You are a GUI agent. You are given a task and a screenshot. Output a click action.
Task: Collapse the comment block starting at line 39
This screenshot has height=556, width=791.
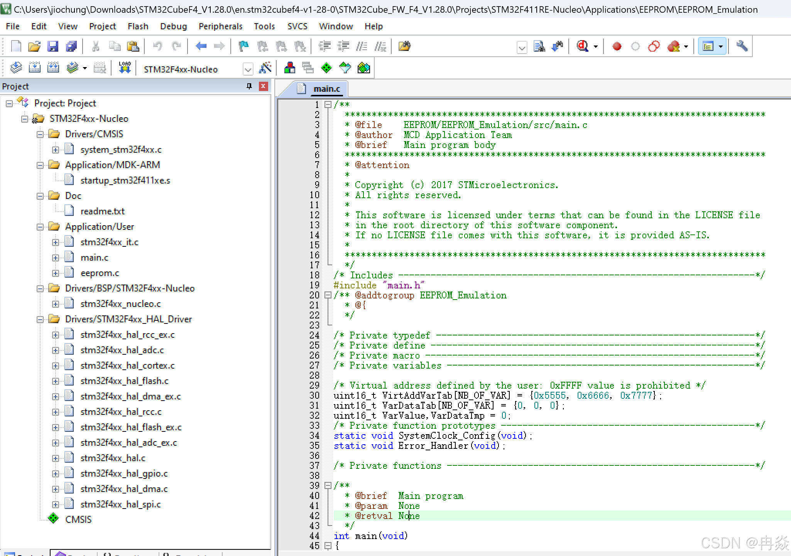point(328,485)
